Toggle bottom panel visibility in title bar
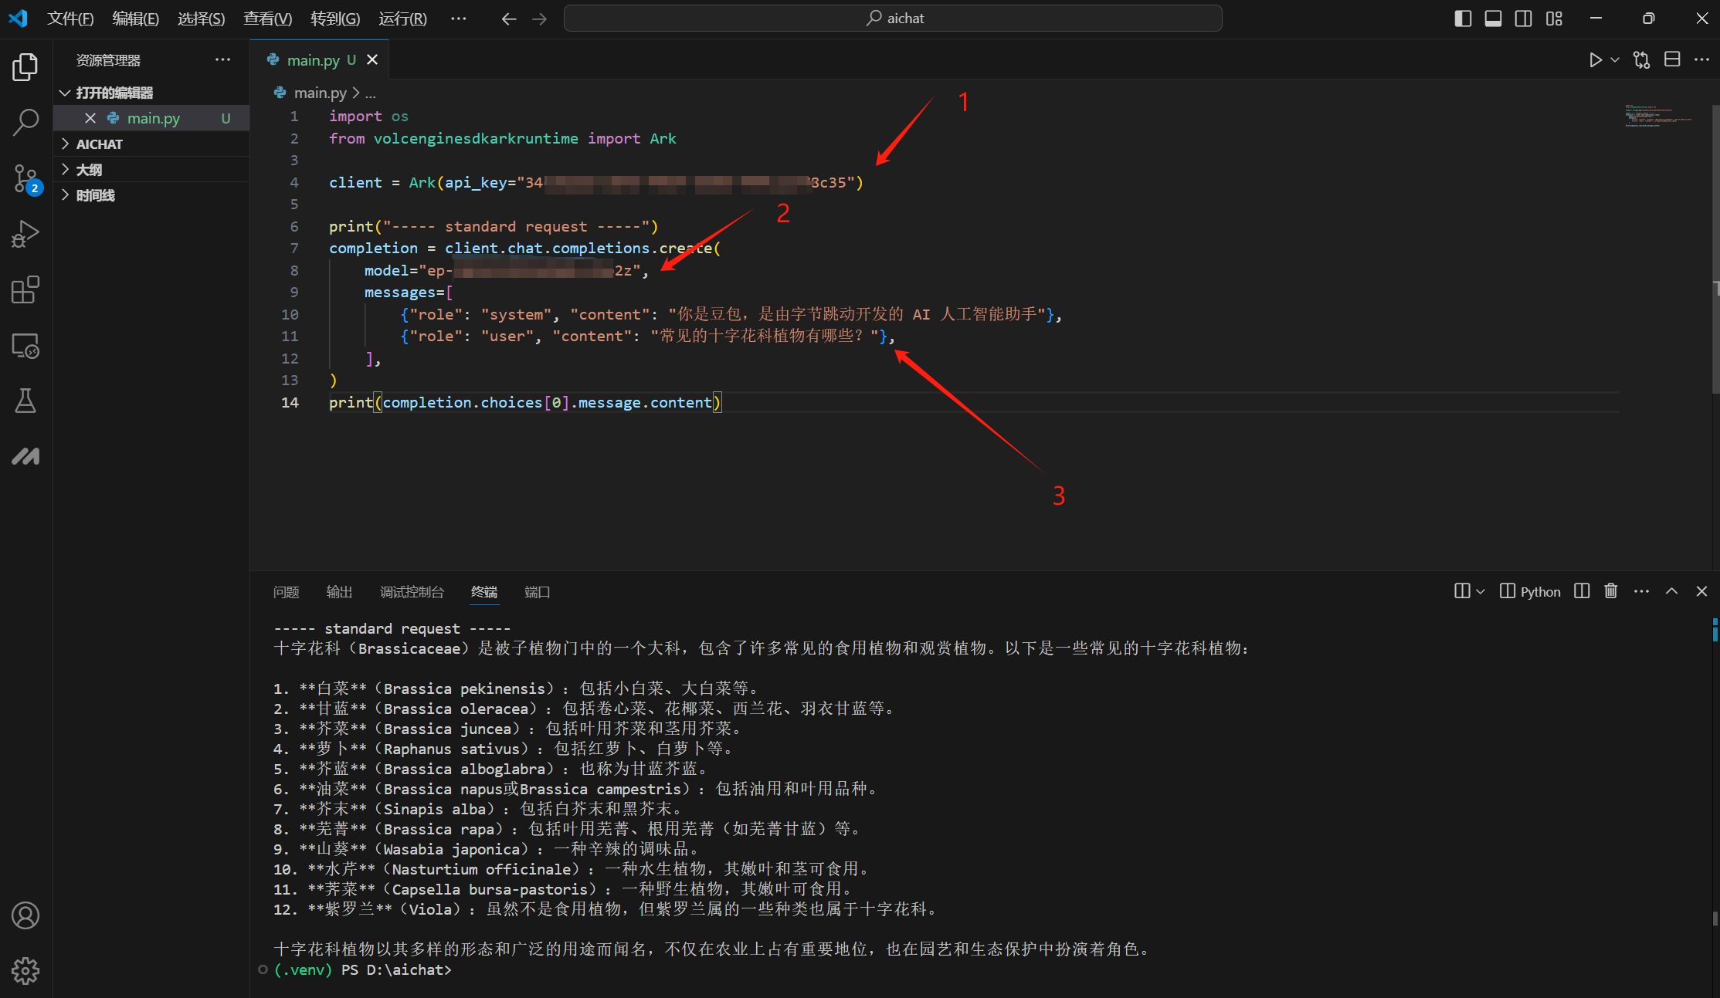 click(x=1493, y=19)
